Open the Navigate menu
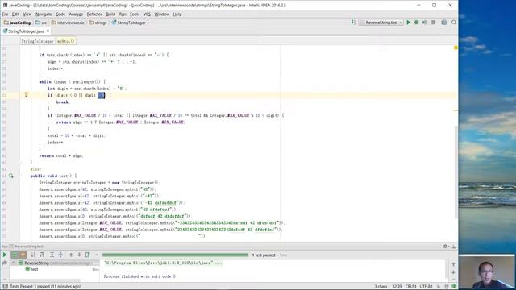The width and height of the screenshot is (516, 290). tap(44, 14)
